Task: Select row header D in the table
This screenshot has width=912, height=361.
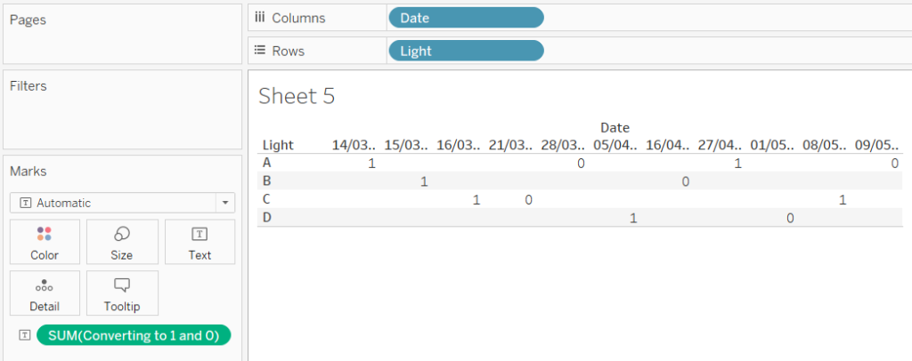Action: (x=267, y=217)
